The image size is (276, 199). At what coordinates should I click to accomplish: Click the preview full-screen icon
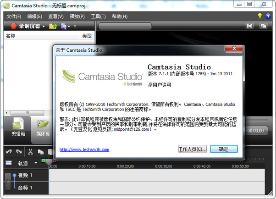249,26
